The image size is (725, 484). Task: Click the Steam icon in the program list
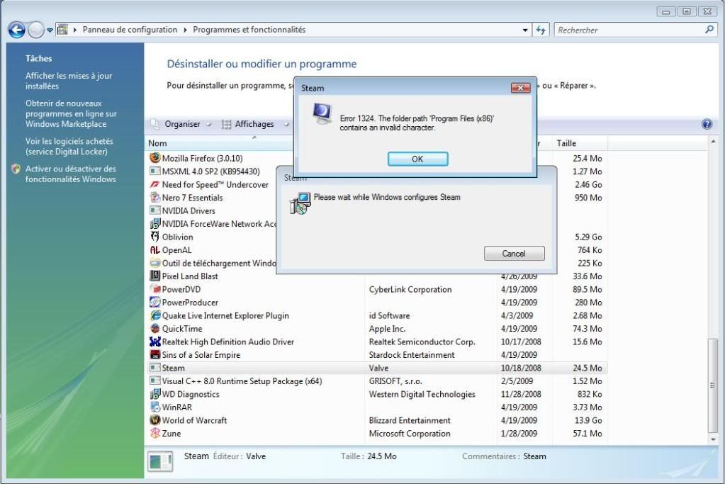pos(156,368)
